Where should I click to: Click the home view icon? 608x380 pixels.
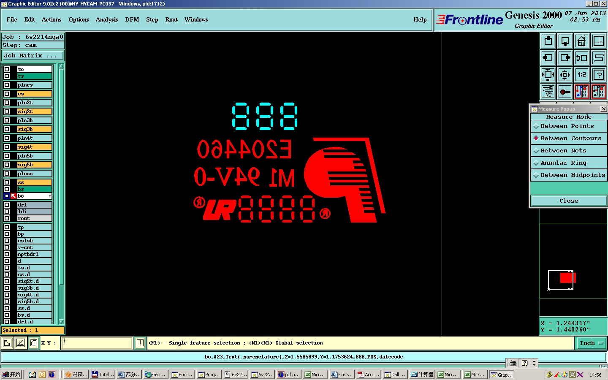point(582,41)
